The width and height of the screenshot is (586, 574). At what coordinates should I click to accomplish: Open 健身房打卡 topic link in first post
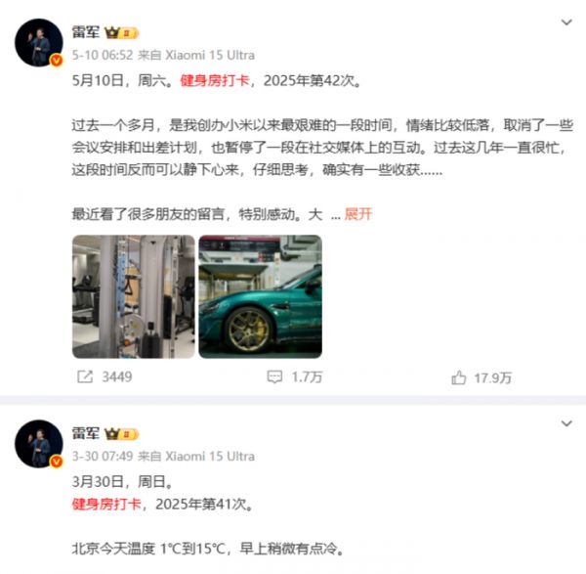(x=215, y=80)
